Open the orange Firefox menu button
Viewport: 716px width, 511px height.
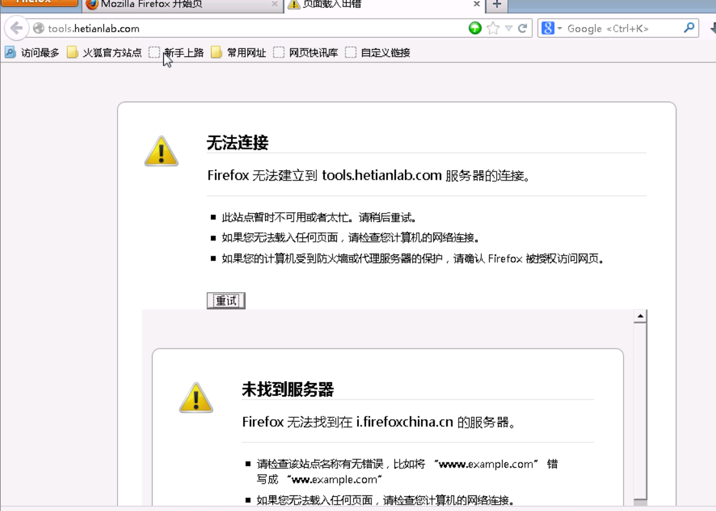[39, 3]
